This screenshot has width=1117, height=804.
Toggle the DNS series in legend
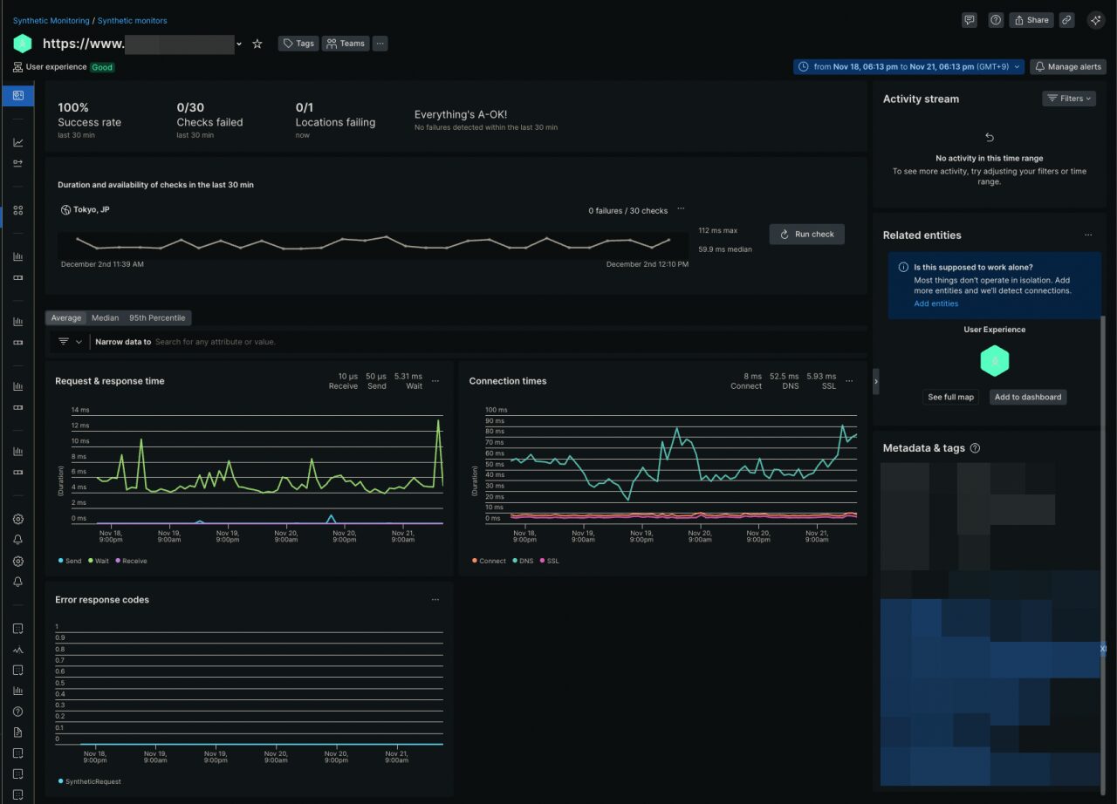pyautogui.click(x=524, y=561)
